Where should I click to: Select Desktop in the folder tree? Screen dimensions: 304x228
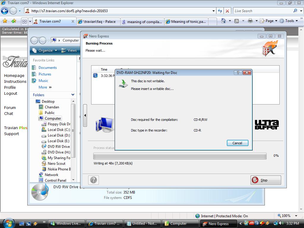(x=48, y=102)
